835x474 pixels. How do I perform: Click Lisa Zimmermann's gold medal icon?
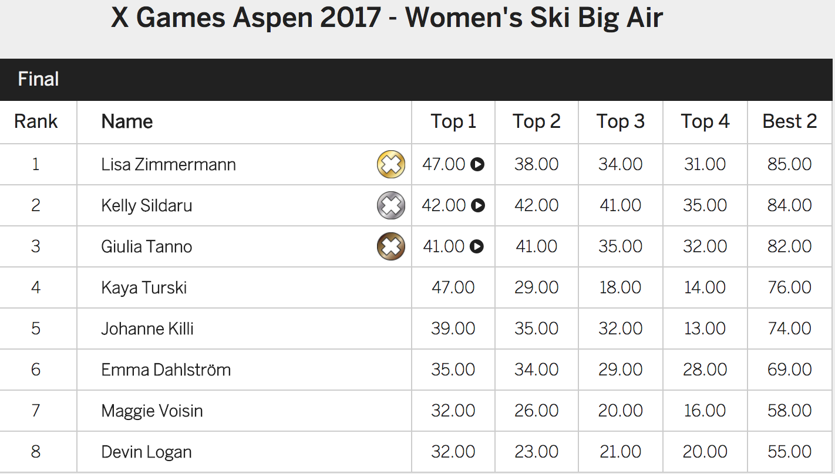click(x=391, y=164)
